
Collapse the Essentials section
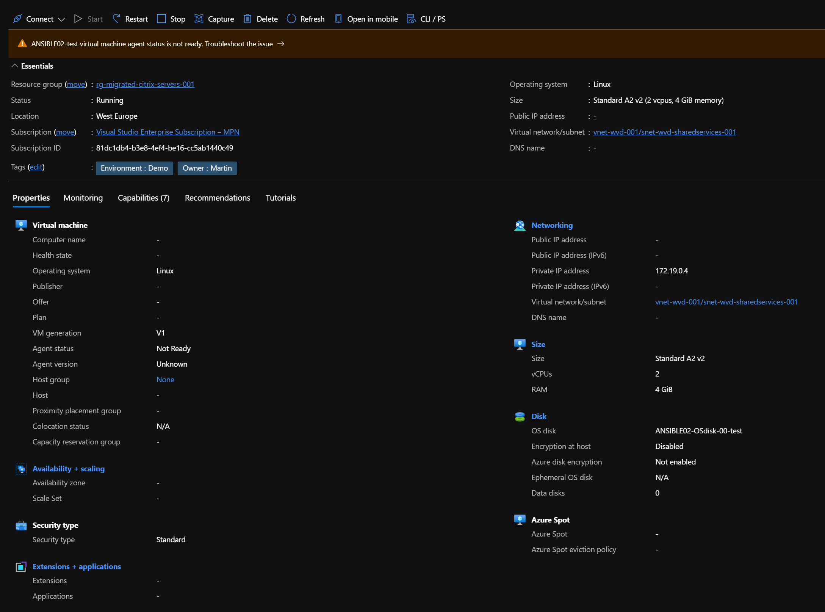click(x=15, y=66)
